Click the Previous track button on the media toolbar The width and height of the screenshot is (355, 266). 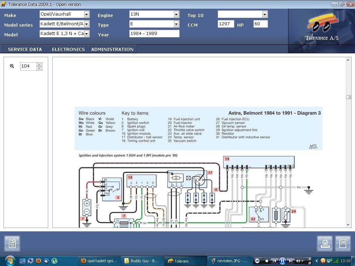point(274,261)
